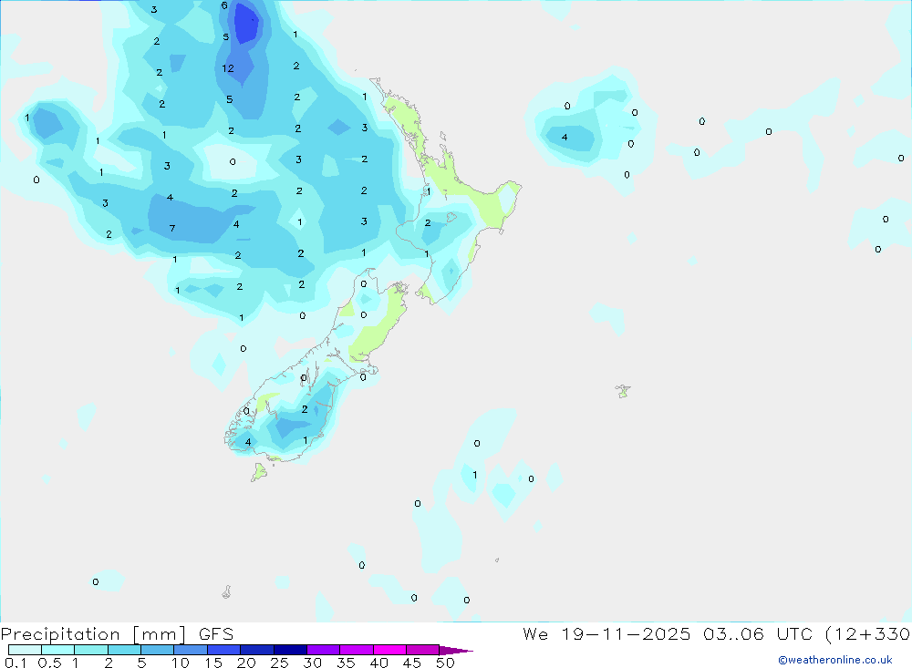The width and height of the screenshot is (912, 668).
Task: Click the legend scale label '35'
Action: (346, 663)
